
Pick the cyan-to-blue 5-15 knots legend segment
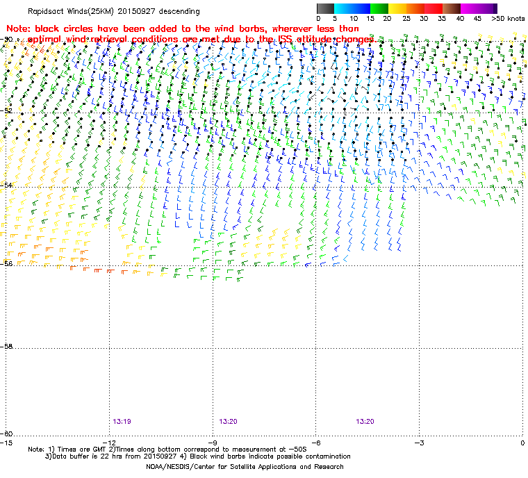[352, 8]
